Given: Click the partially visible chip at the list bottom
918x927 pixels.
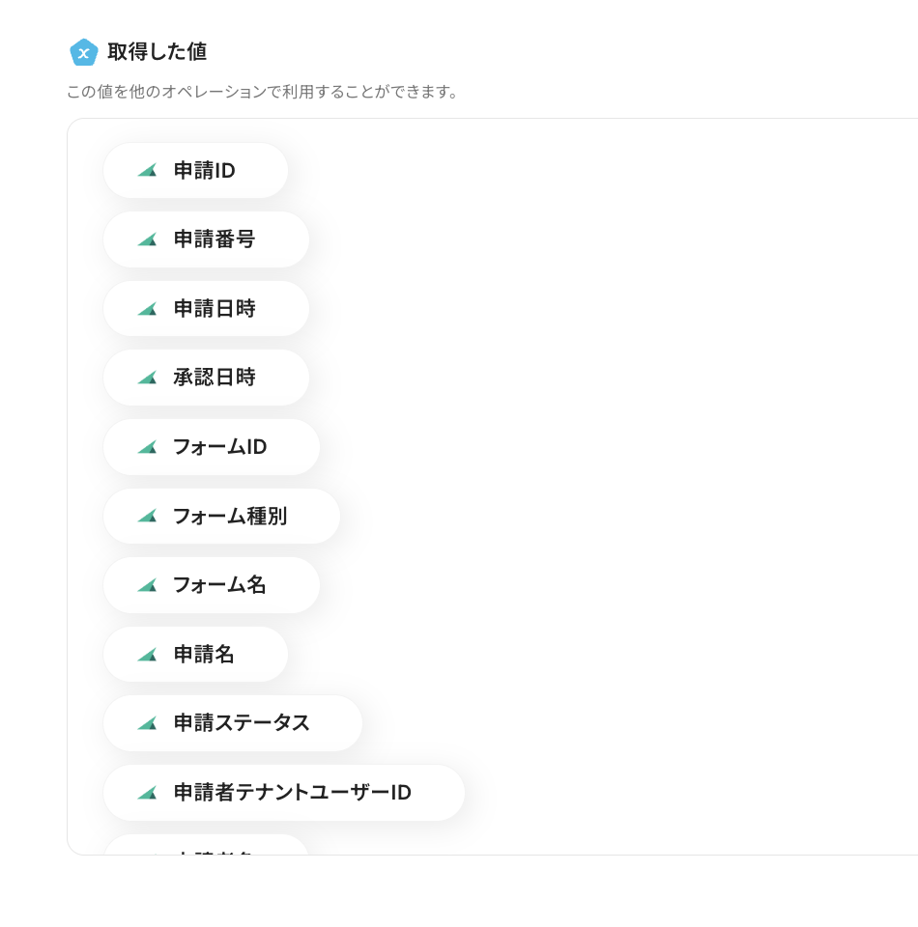Looking at the screenshot, I should pos(206,845).
